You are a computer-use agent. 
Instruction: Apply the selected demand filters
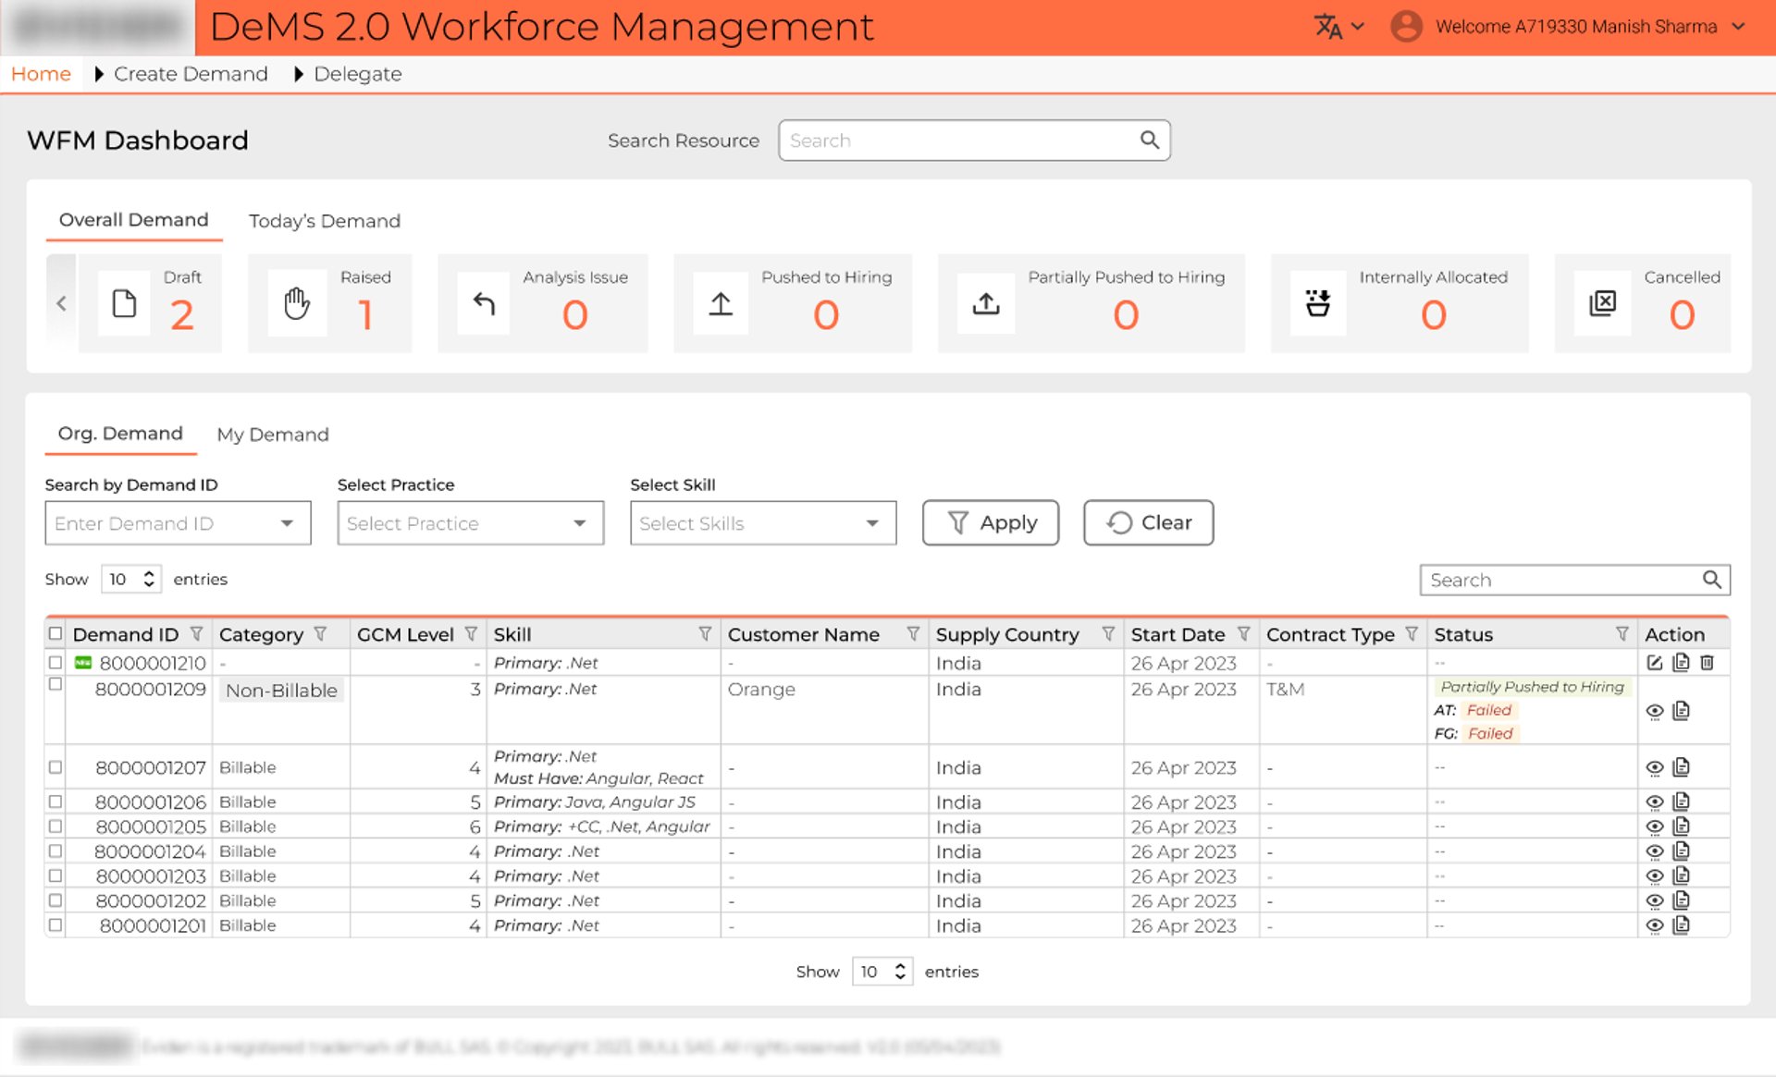pos(991,523)
